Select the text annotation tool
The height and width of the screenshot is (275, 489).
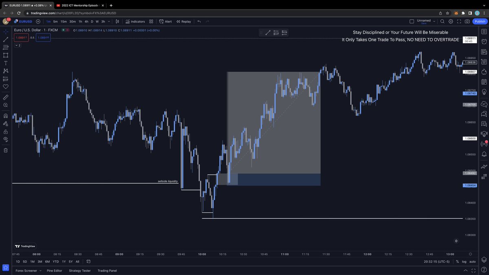tap(6, 63)
